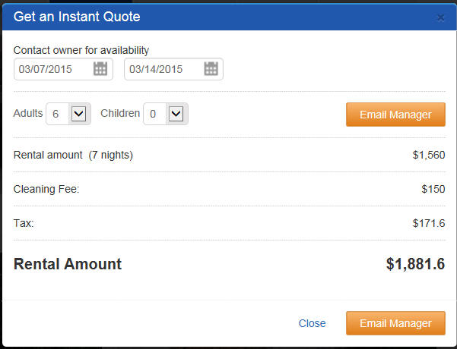Image resolution: width=457 pixels, height=349 pixels.
Task: Click the Close link
Action: point(313,323)
